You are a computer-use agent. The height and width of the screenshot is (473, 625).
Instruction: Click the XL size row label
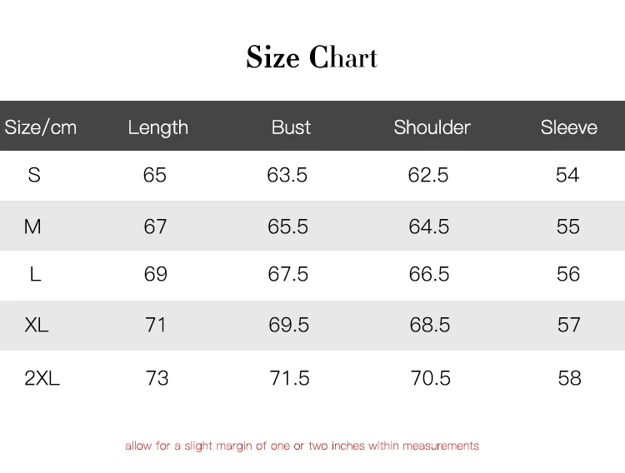point(37,325)
